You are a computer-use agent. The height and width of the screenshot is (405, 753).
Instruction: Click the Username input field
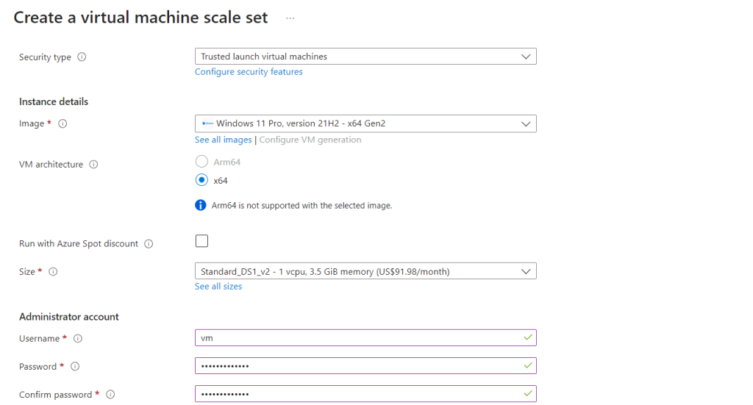[360, 338]
